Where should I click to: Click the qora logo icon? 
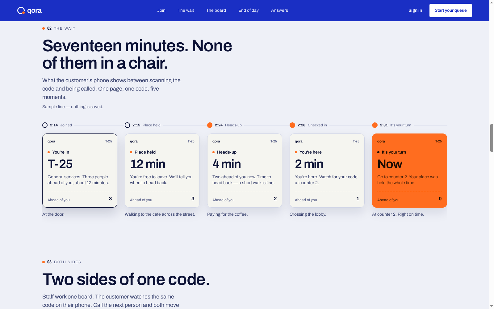tap(21, 11)
